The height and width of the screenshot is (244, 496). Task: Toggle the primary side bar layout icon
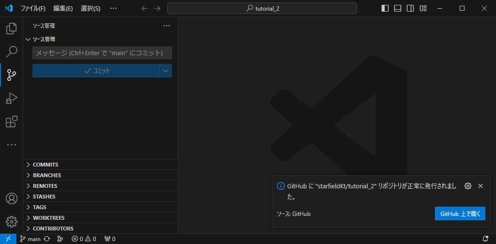(x=385, y=9)
